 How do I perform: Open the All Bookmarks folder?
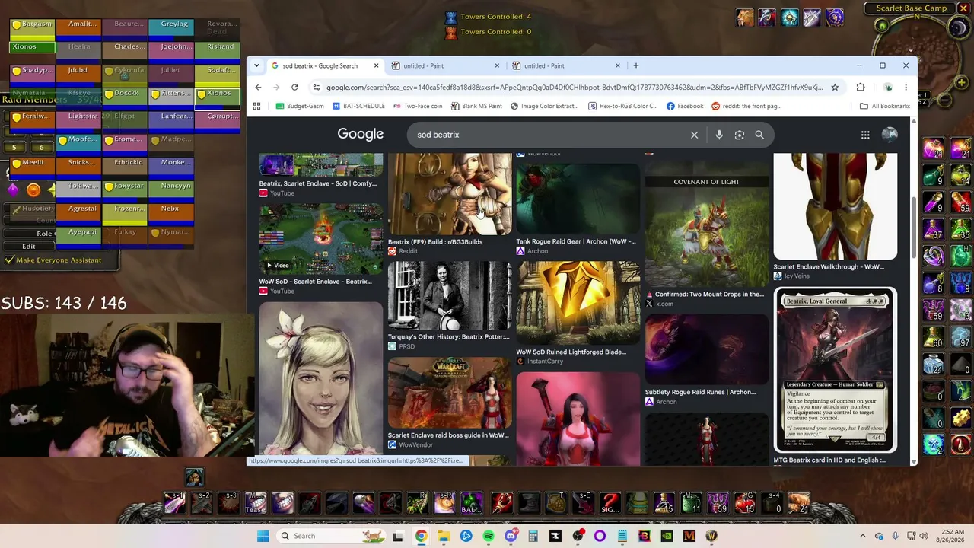[884, 106]
